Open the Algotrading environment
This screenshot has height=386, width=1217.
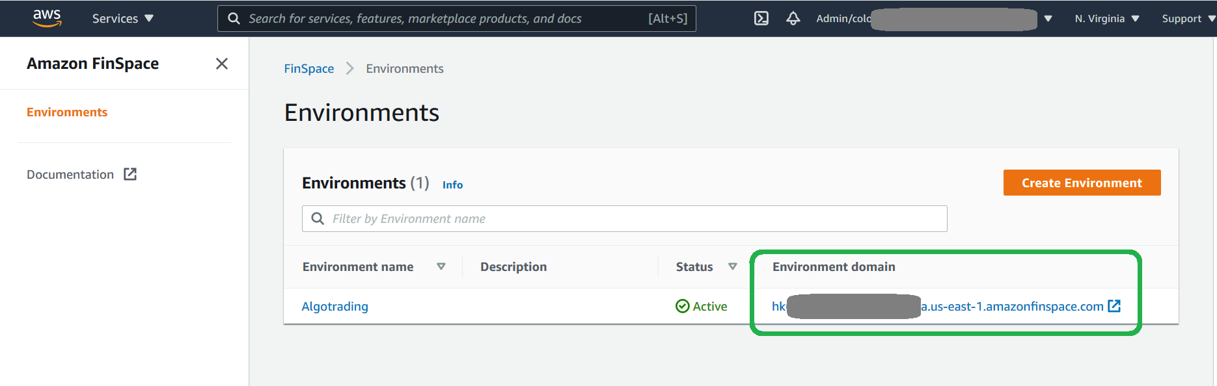pyautogui.click(x=335, y=306)
